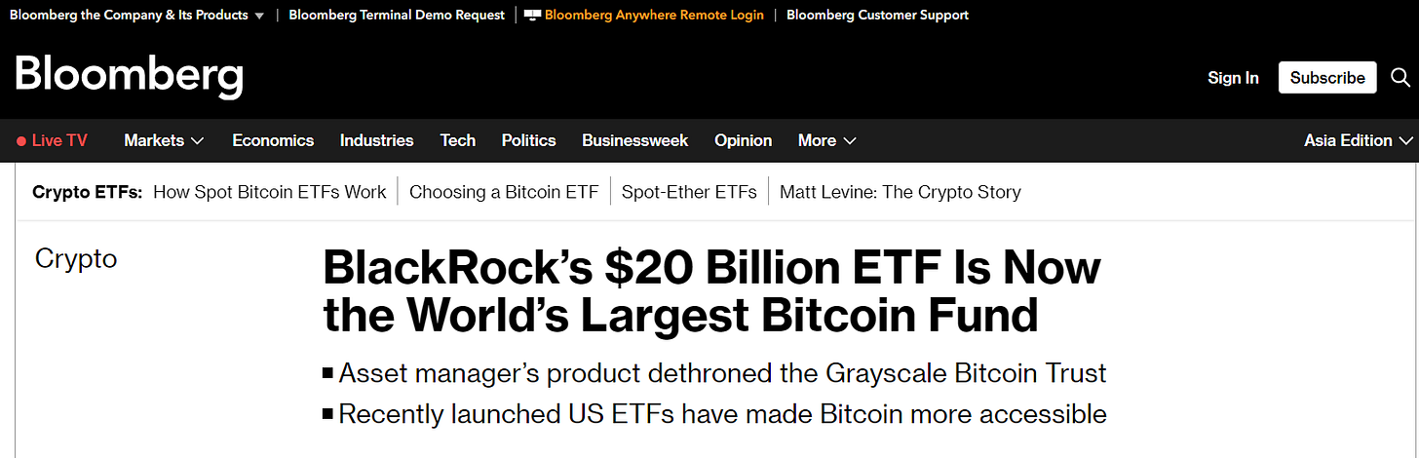Open Bloomberg Terminal Demo Request link
Image resolution: width=1419 pixels, height=458 pixels.
(397, 15)
